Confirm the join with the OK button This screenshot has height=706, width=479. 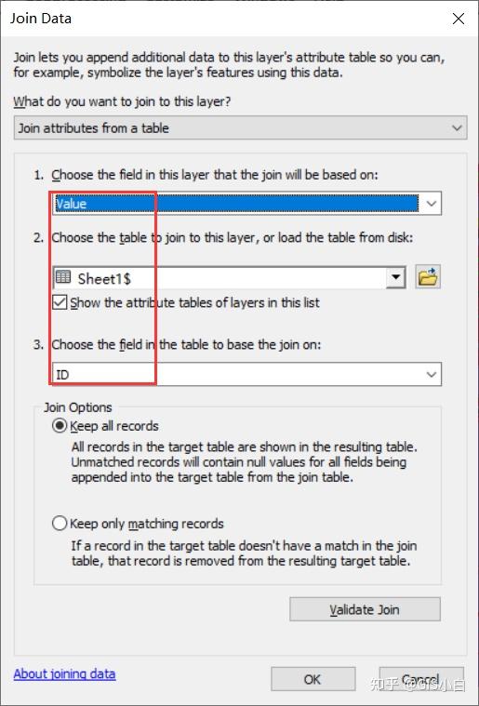(313, 679)
